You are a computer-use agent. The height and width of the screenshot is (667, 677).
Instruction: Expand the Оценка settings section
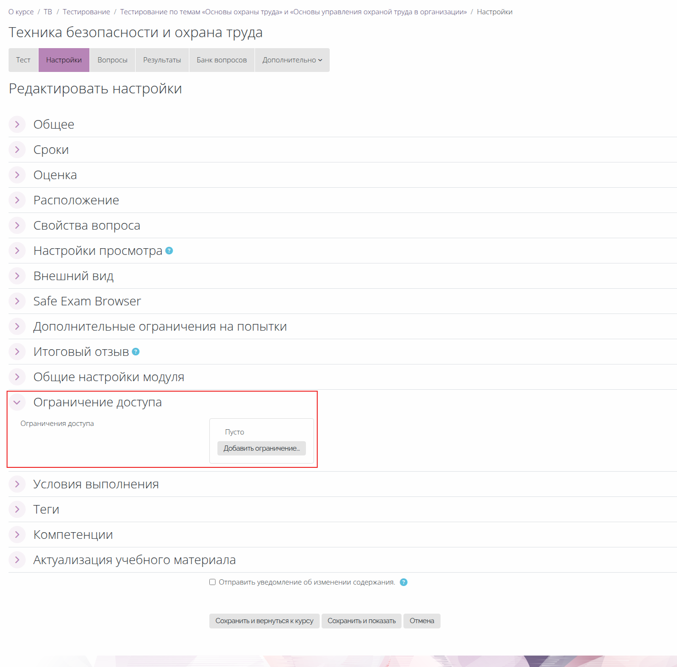coord(55,175)
